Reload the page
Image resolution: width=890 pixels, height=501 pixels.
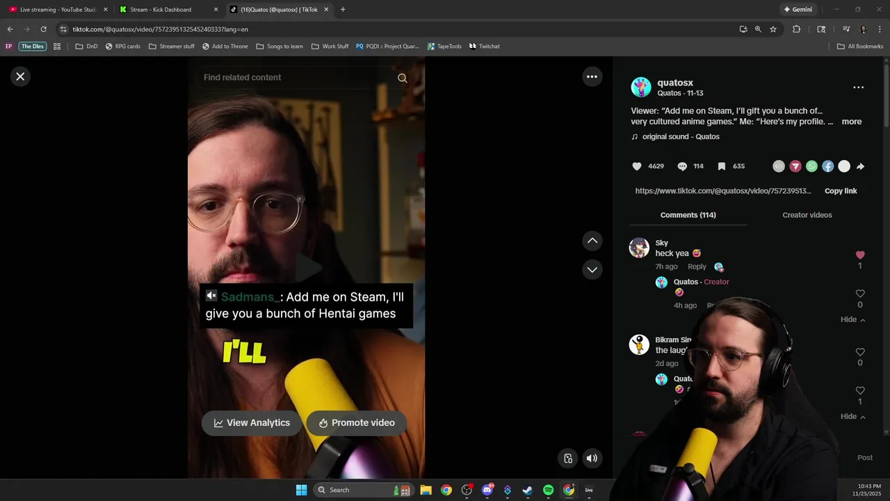coord(43,29)
